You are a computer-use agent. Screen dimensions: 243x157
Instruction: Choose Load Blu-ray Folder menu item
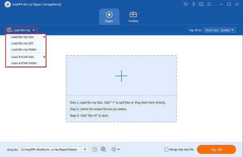(x=26, y=50)
